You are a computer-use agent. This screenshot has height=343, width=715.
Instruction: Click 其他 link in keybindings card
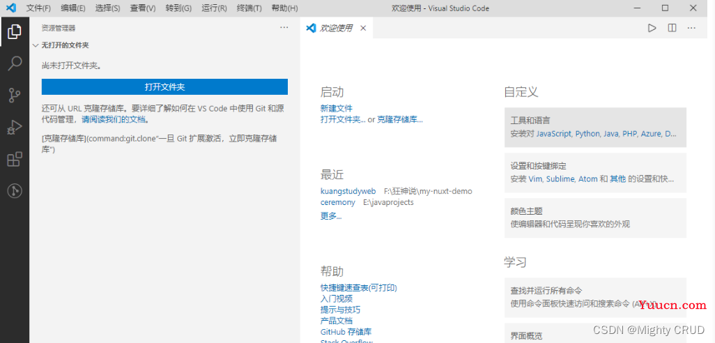(618, 179)
